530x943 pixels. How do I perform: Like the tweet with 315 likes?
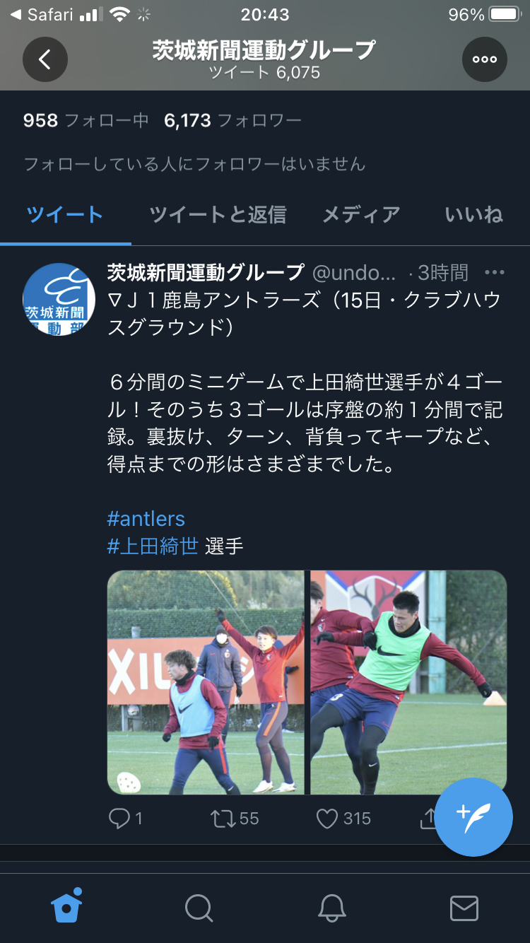pyautogui.click(x=326, y=819)
